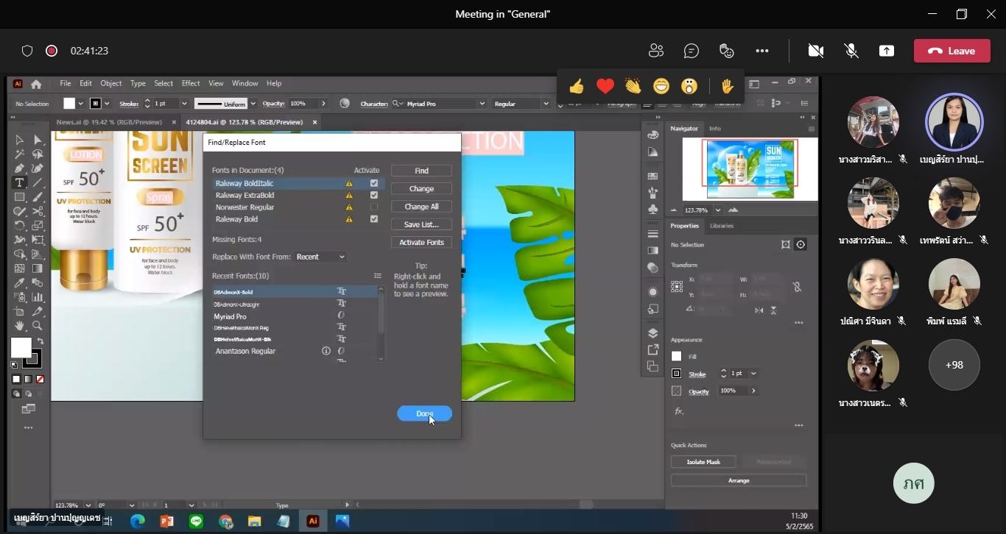Turn on camera in Teams
Screen dimensions: 1006x534
(x=815, y=51)
